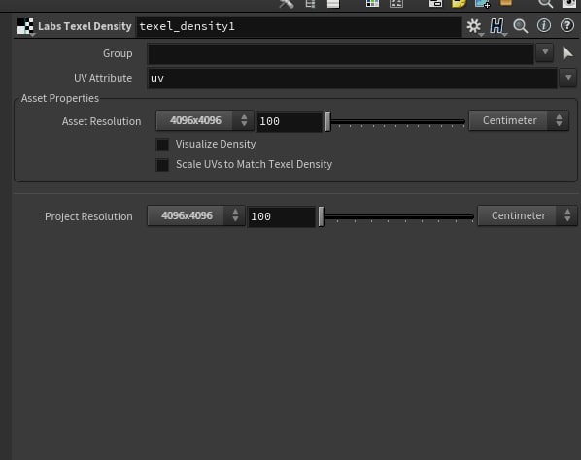Open the node info (i) icon
This screenshot has width=581, height=460.
543,26
